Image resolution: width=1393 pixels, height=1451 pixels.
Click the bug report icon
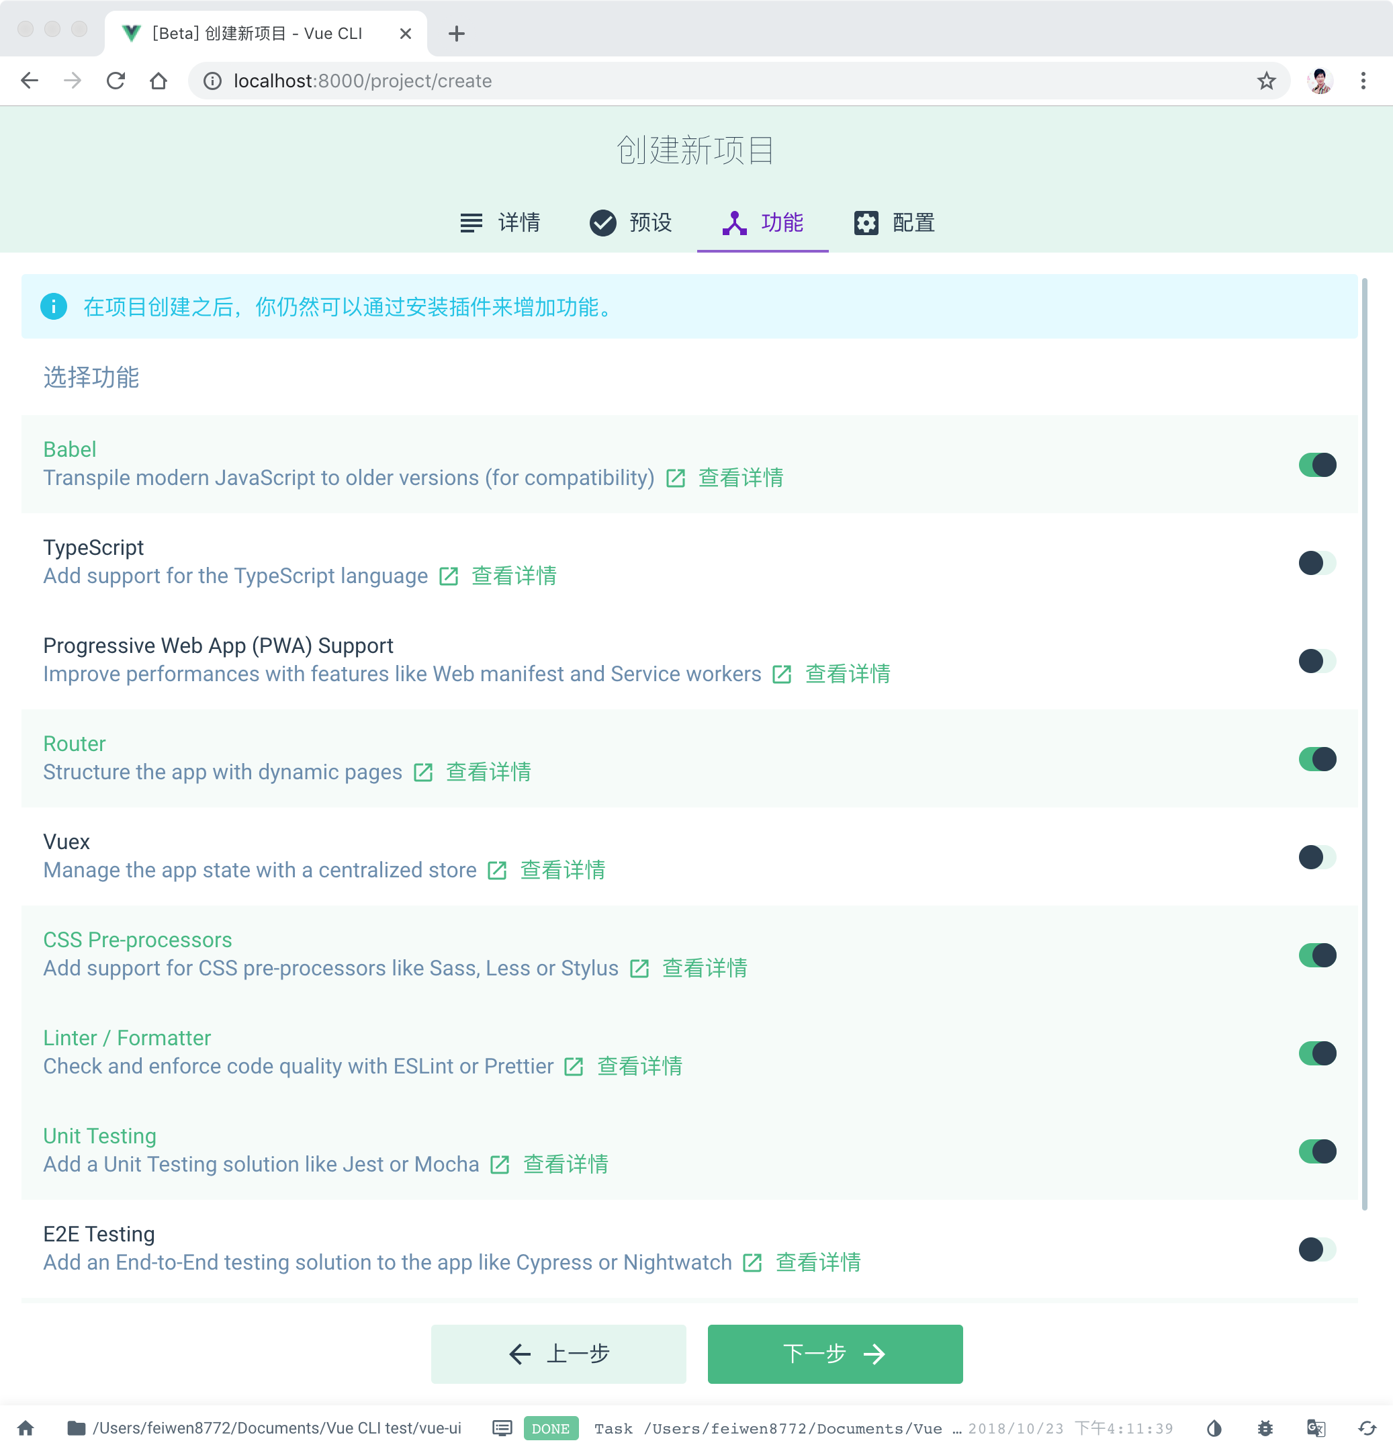1265,1428
